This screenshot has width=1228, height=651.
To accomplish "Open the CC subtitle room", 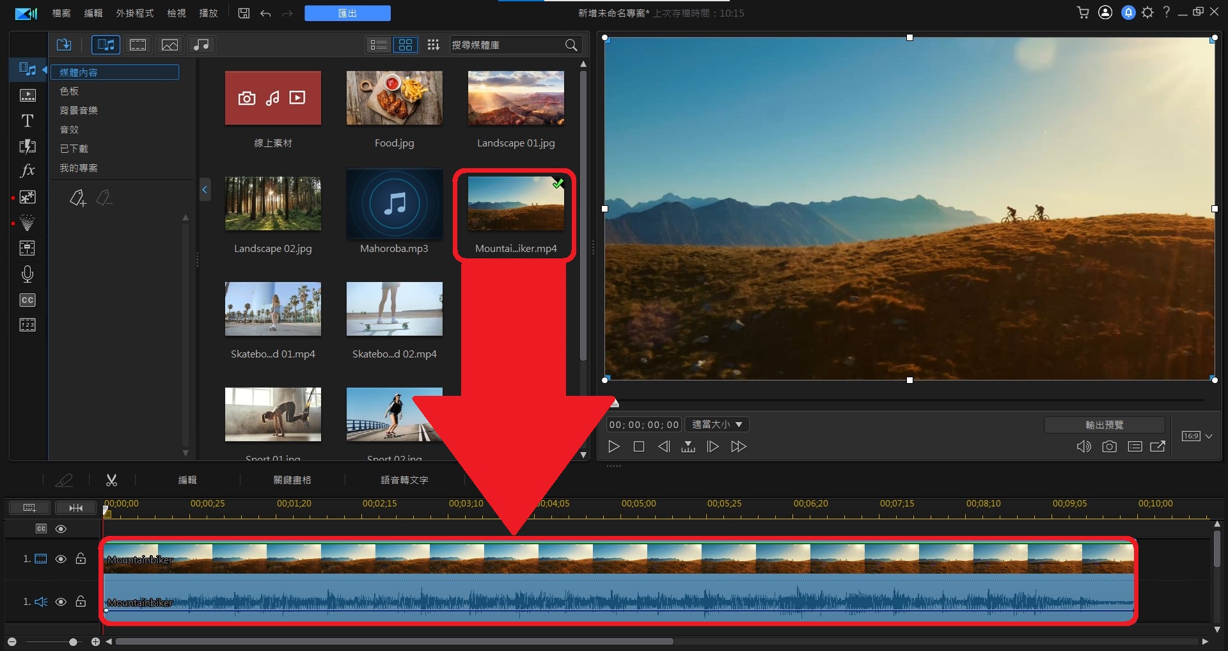I will (x=27, y=300).
